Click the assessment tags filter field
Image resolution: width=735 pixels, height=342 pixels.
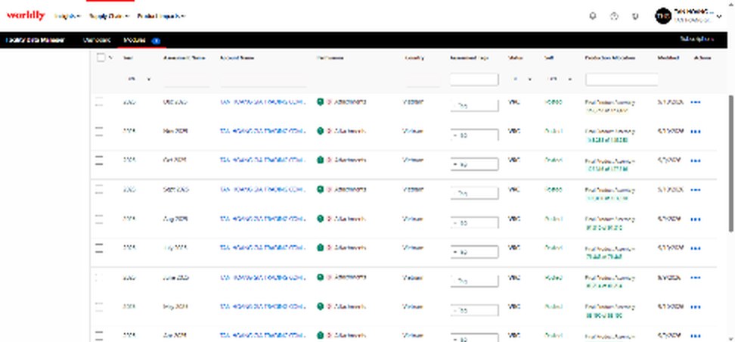[474, 79]
